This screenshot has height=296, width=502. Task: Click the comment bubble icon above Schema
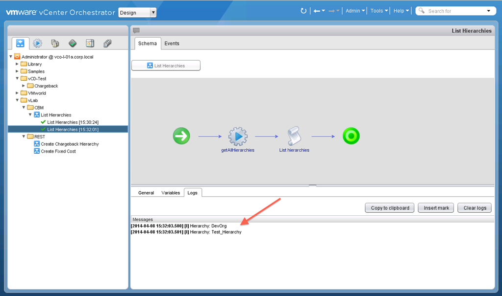click(x=136, y=30)
